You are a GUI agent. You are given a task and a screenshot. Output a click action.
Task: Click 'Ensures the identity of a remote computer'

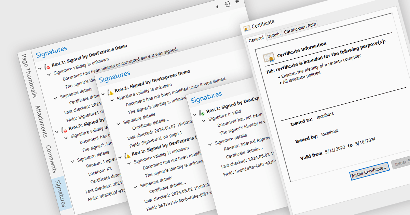click(x=320, y=66)
